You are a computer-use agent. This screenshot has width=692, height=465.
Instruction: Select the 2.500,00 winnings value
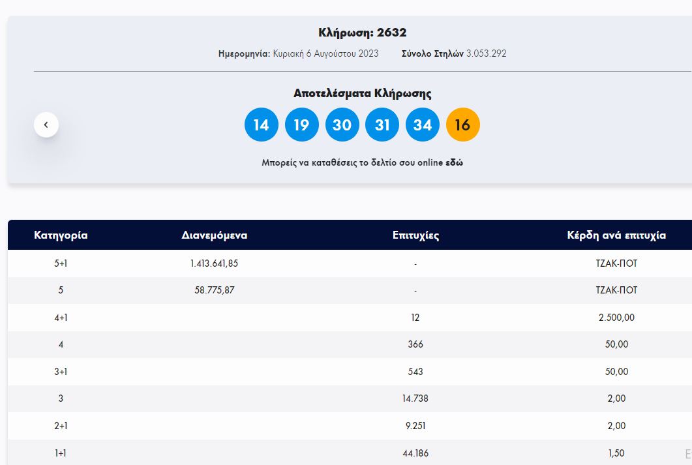tap(616, 318)
